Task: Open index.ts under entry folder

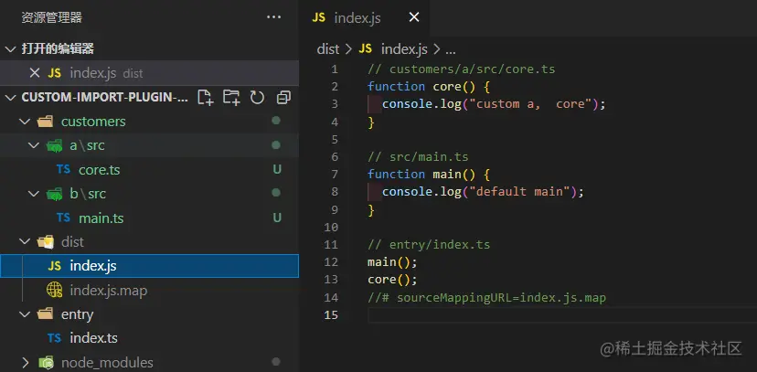Action: [93, 338]
